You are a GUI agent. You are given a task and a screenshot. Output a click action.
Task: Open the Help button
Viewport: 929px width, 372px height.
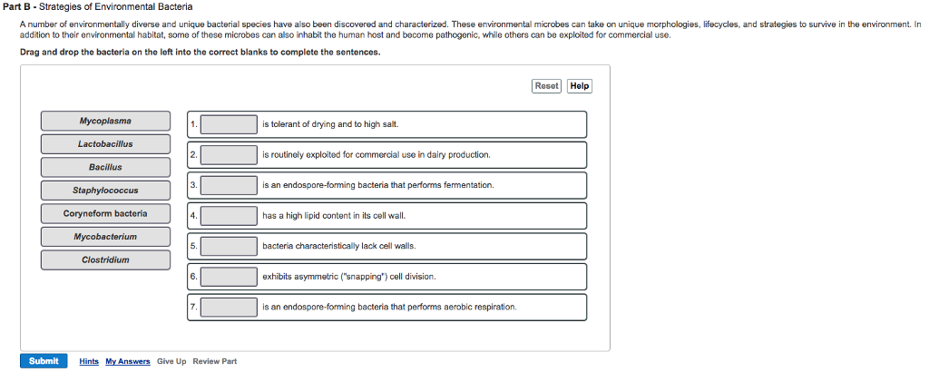click(580, 86)
